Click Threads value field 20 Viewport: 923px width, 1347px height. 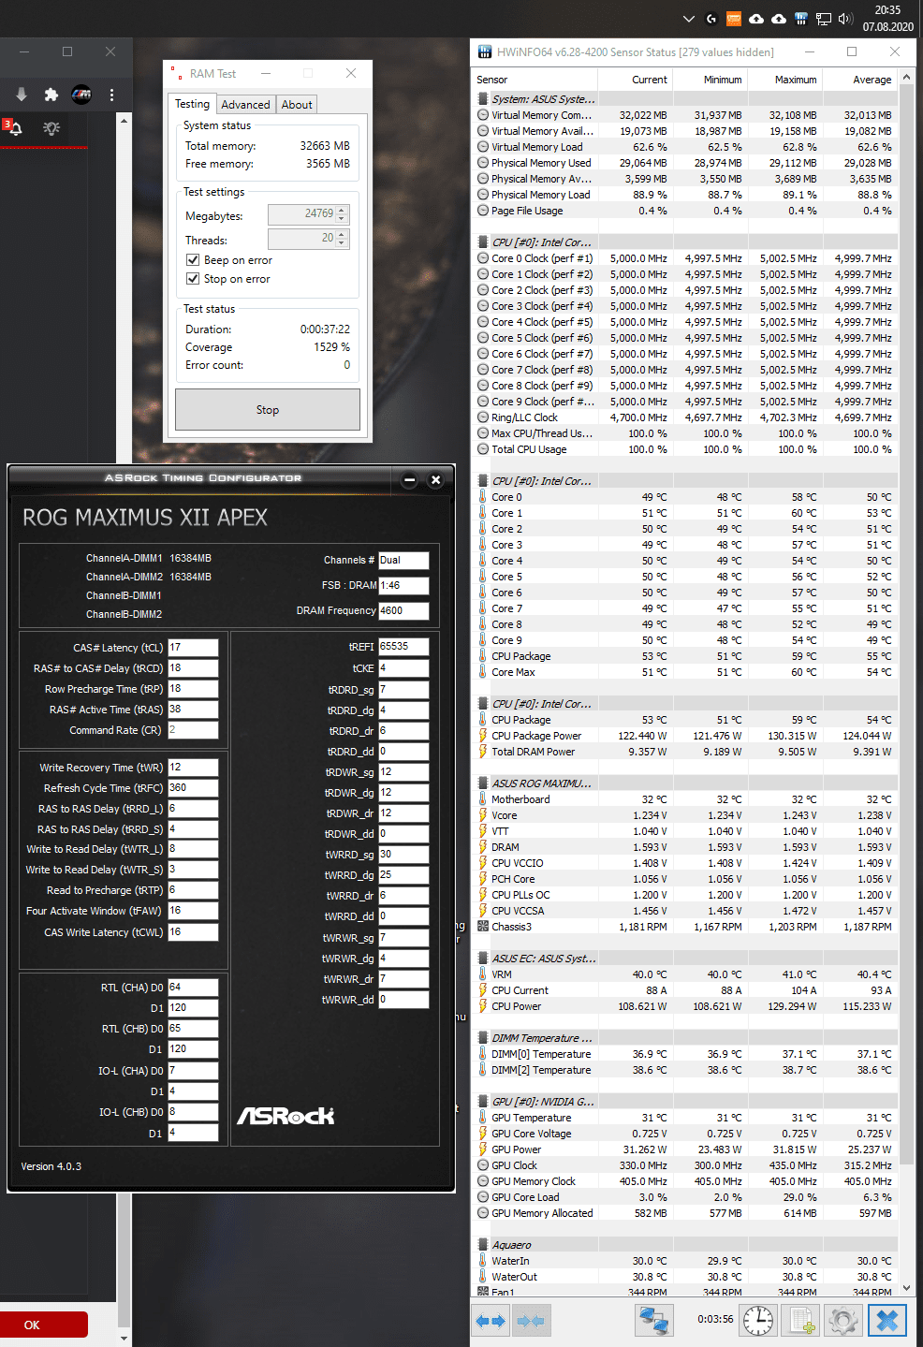tap(302, 239)
